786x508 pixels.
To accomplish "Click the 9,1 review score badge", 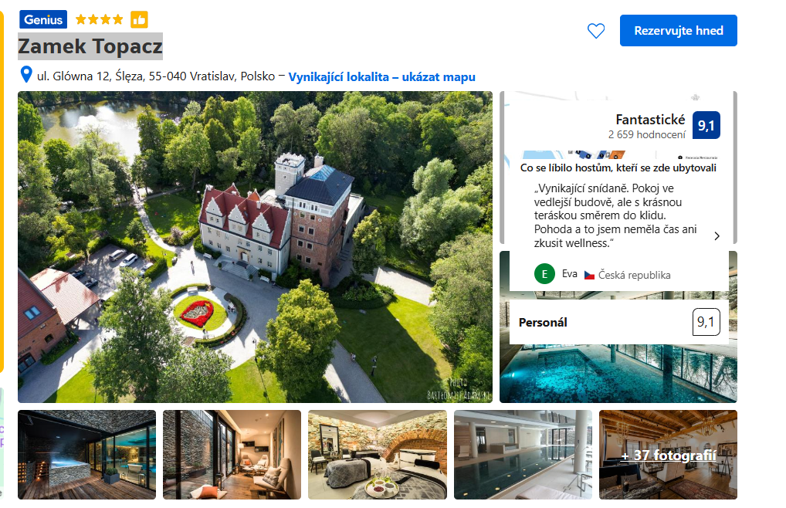I will (706, 125).
